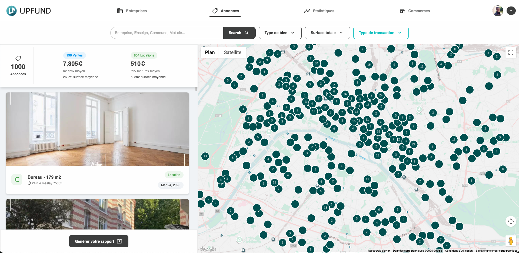This screenshot has width=519, height=253.
Task: Click the 7,805€ average sale price
Action: coord(73,64)
